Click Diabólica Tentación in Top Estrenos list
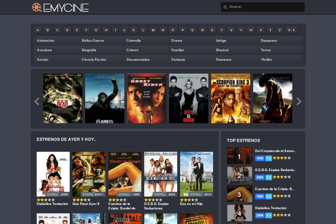Screen dimensions: 336x224 pyautogui.click(x=270, y=208)
